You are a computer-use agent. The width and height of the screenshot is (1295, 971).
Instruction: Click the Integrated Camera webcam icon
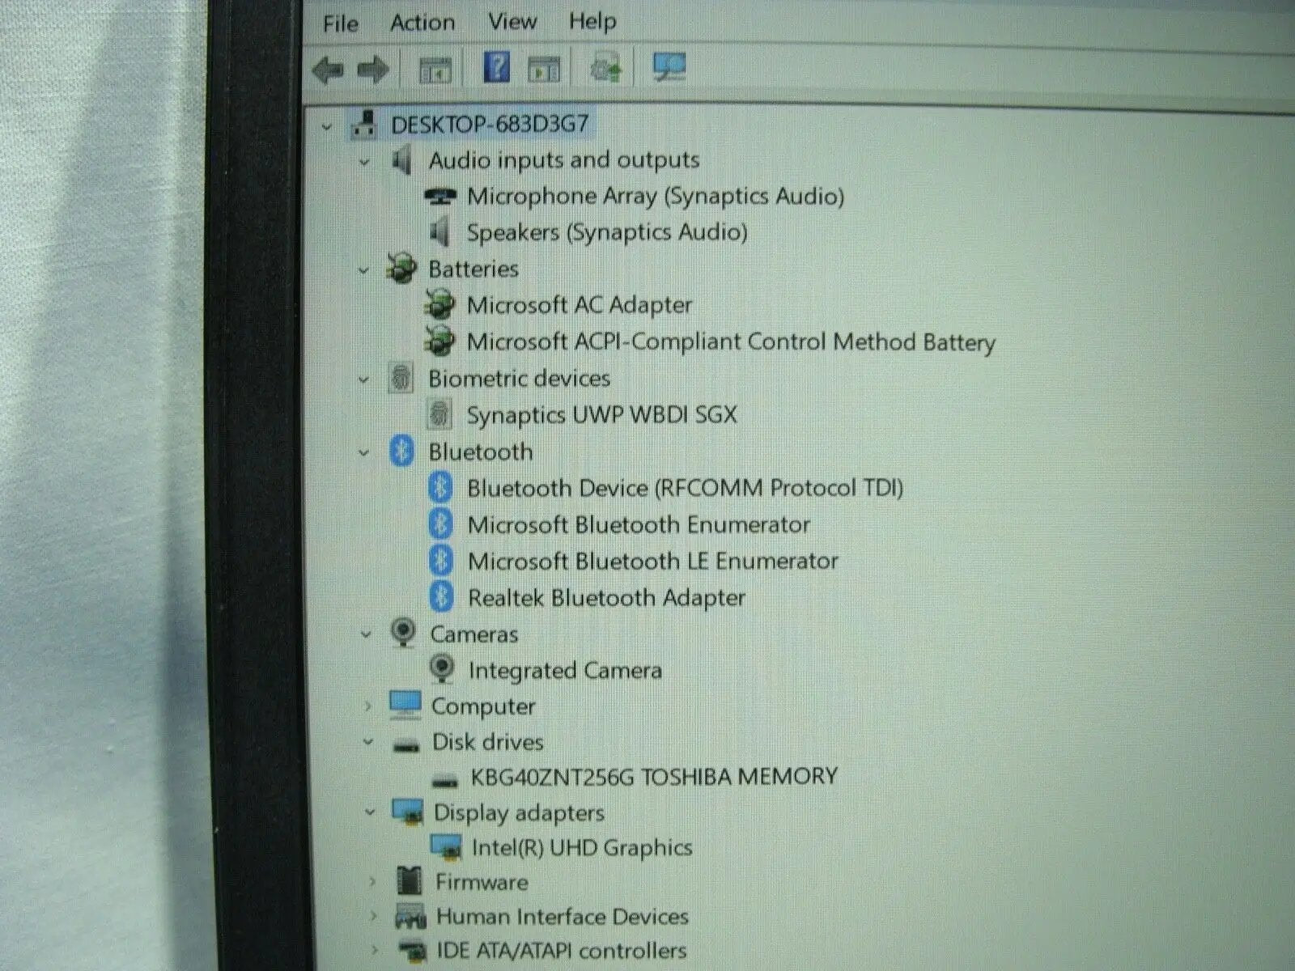(x=442, y=669)
